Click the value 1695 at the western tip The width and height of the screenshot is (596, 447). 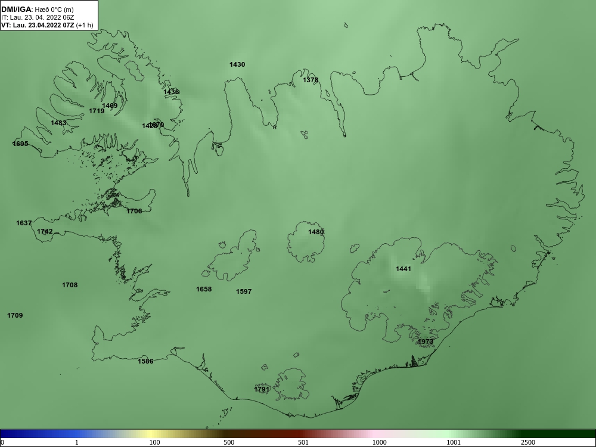20,144
